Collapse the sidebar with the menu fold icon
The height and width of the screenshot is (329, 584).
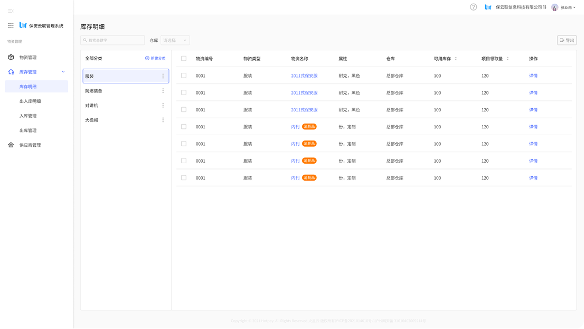[11, 11]
